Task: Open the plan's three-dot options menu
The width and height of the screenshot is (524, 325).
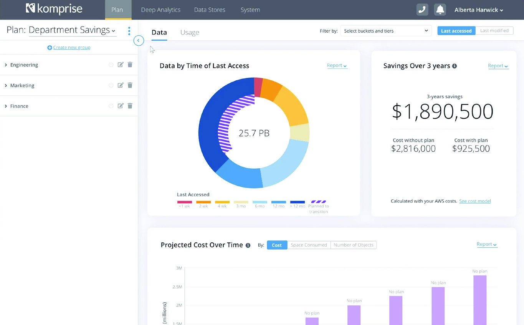Action: click(129, 31)
